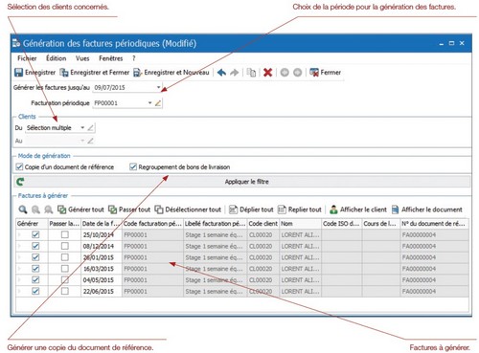Click the second greyed magnifier icon
This screenshot has height=353, width=479.
[x=35, y=210]
